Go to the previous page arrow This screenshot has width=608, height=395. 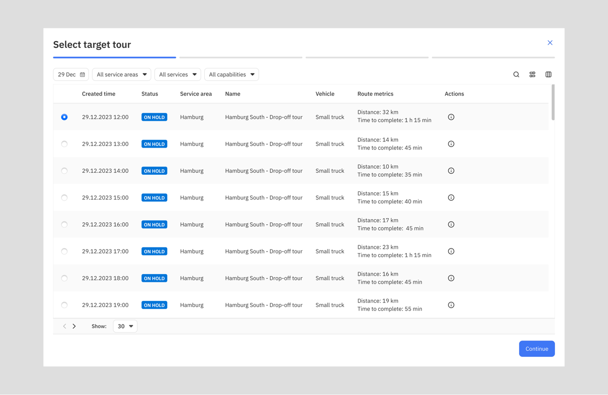pos(64,327)
